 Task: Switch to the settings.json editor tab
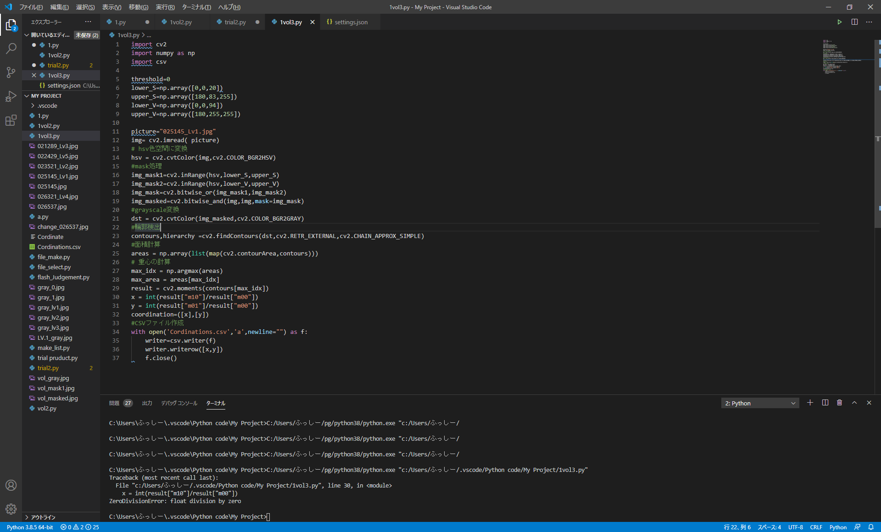[351, 22]
